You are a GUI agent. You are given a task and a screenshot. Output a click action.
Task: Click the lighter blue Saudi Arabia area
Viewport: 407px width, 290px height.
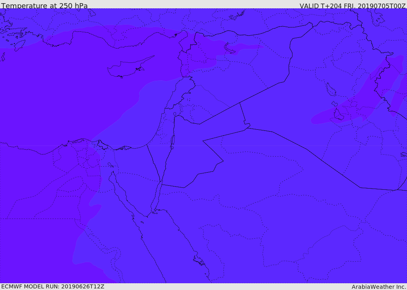260,208
